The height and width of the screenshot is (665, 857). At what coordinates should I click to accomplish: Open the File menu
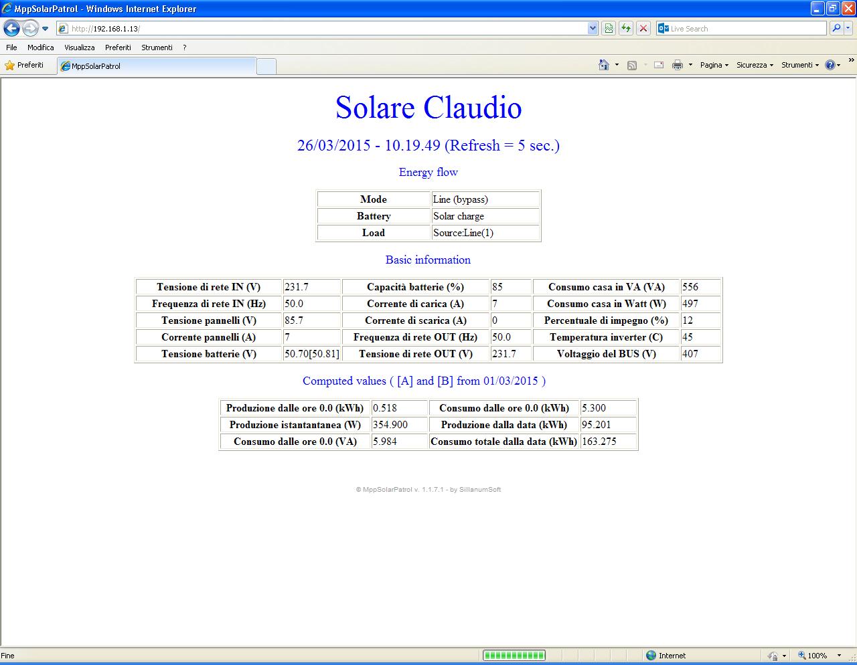pyautogui.click(x=11, y=47)
